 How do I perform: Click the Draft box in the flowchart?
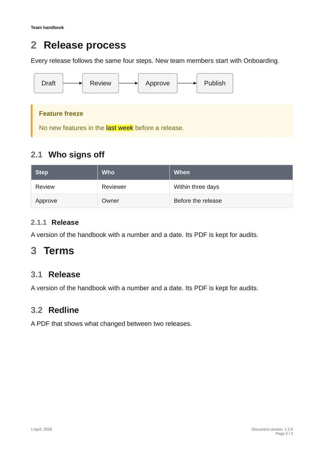(x=49, y=83)
